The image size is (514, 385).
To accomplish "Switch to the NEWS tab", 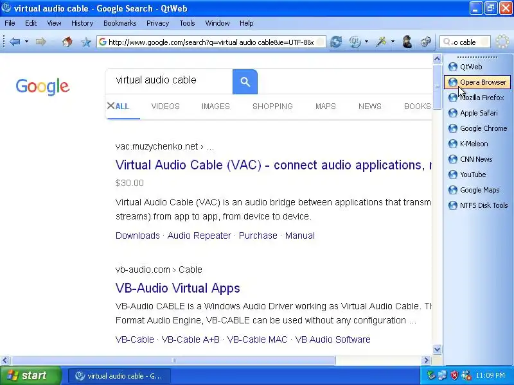I will (370, 107).
